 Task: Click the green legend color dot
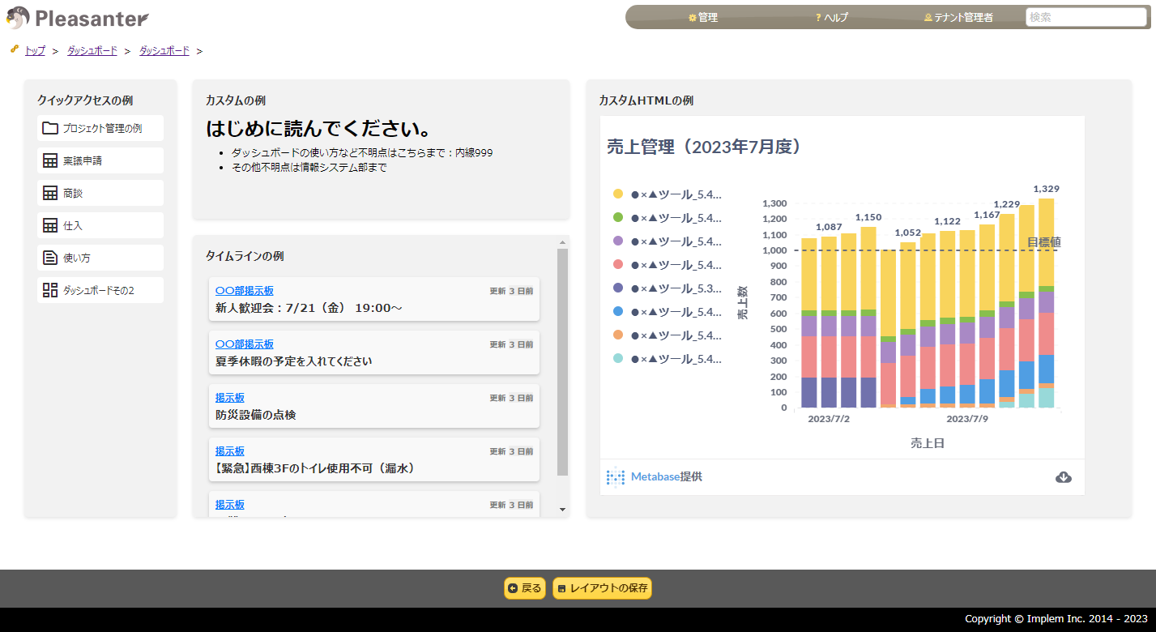[x=616, y=217]
